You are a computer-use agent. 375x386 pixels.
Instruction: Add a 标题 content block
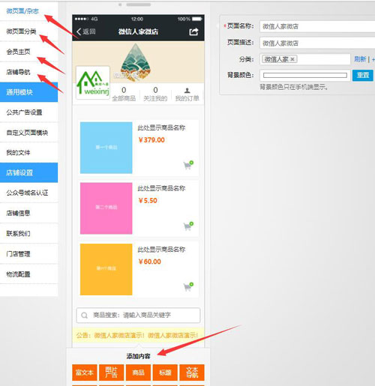[165, 373]
